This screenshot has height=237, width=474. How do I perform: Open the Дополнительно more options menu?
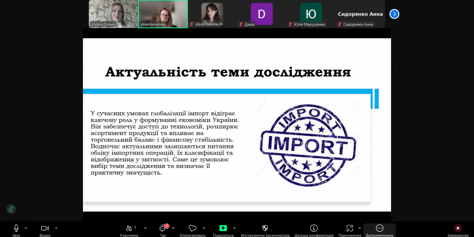tap(380, 228)
